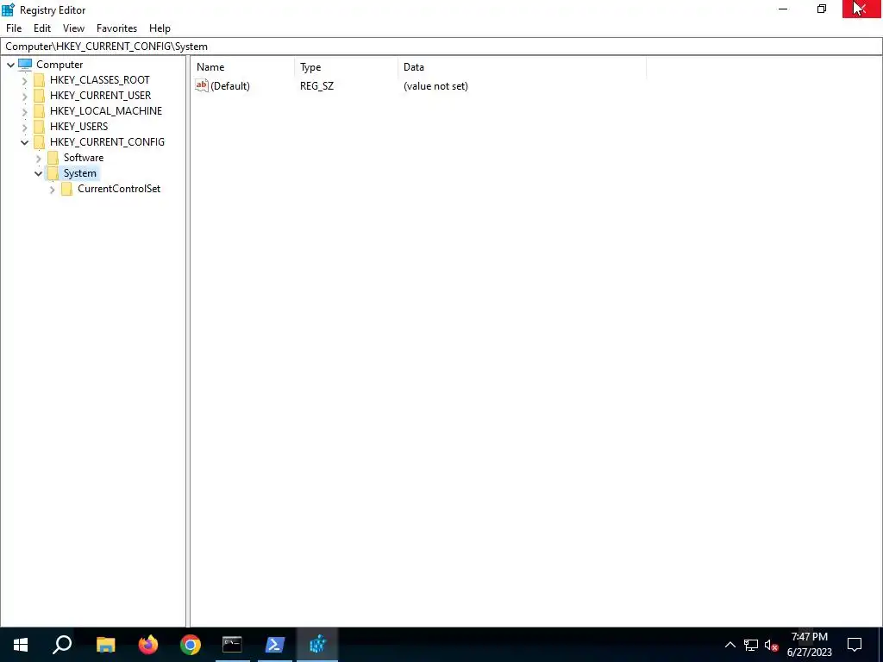This screenshot has width=883, height=662.
Task: Select the HKEY_LOCAL_MACHINE label
Action: pyautogui.click(x=106, y=111)
